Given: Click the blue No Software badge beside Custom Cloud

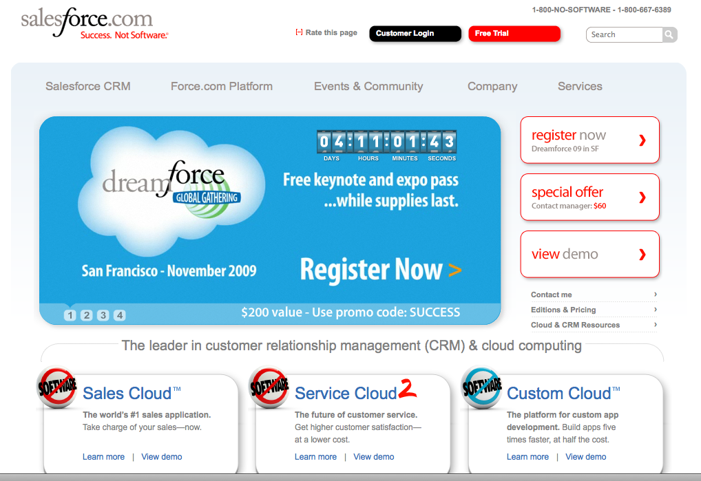Looking at the screenshot, I should coord(481,387).
